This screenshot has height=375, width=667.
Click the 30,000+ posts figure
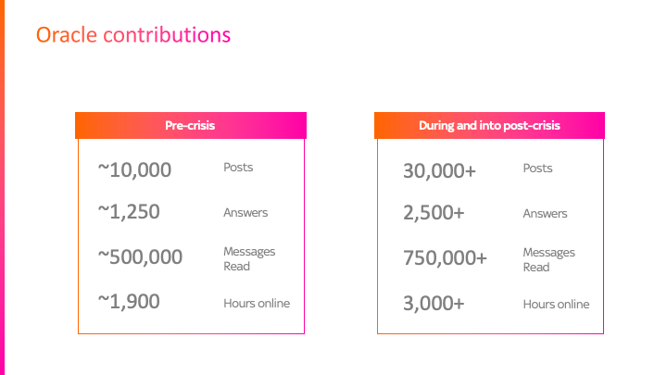[439, 170]
